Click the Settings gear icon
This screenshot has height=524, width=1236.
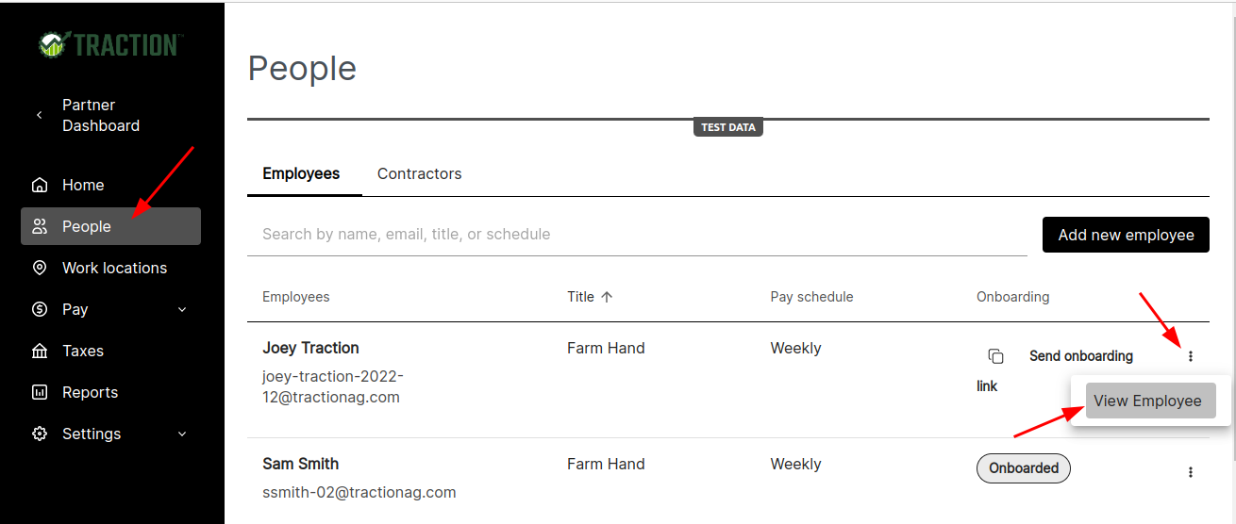(40, 434)
